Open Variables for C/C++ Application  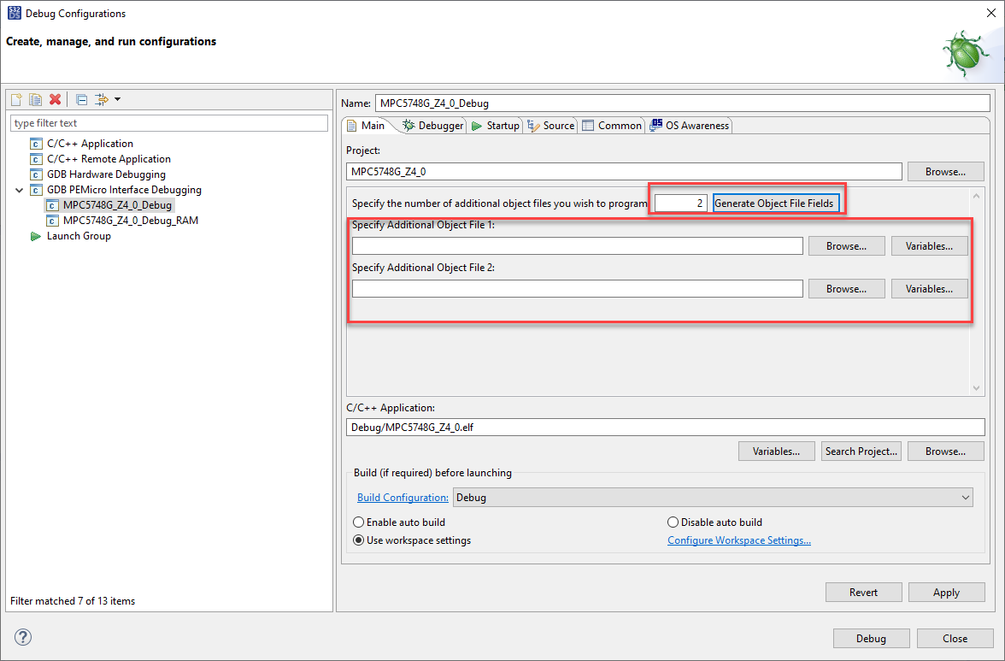(x=776, y=451)
